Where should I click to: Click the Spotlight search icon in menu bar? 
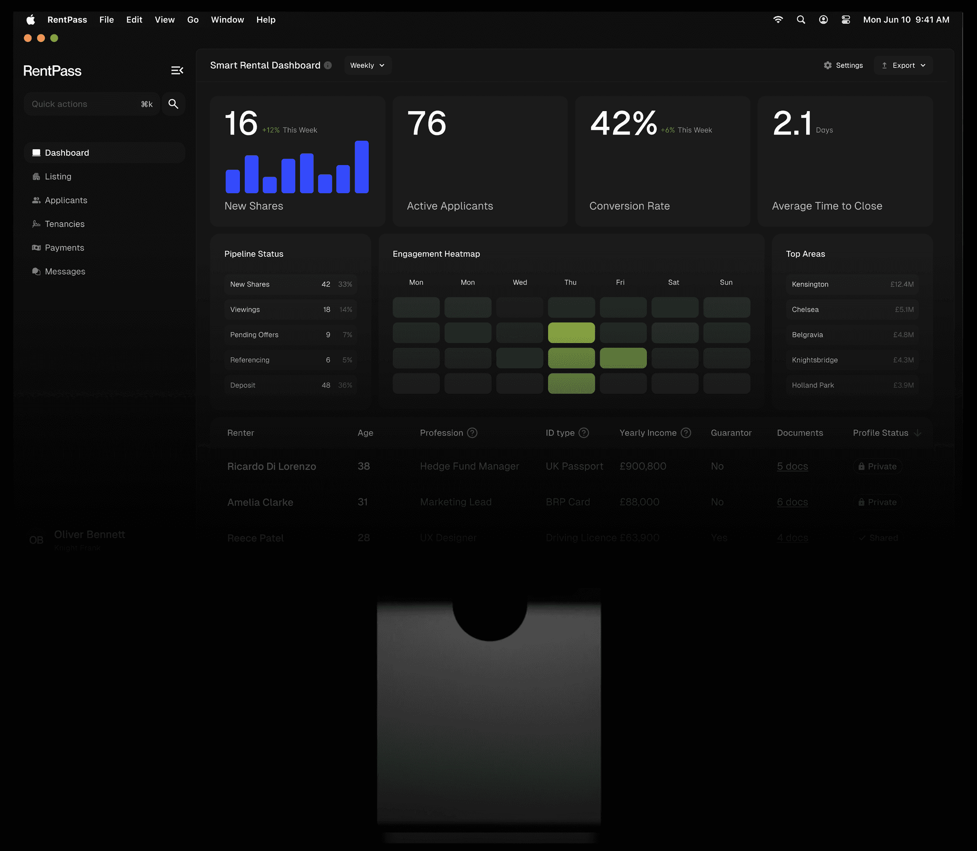click(x=801, y=20)
